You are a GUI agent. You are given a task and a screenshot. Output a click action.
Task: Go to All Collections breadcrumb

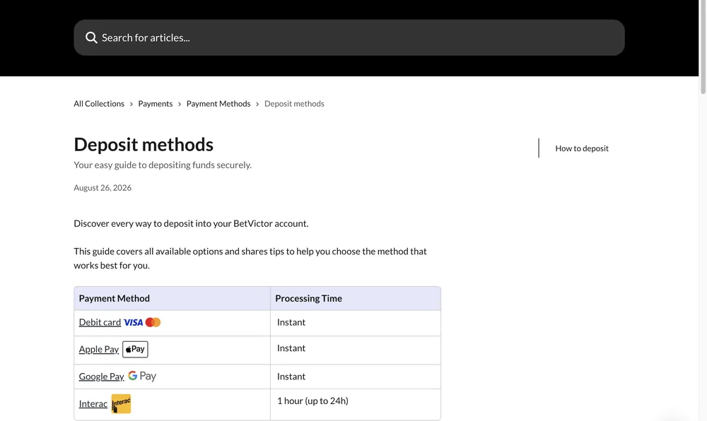coord(99,104)
